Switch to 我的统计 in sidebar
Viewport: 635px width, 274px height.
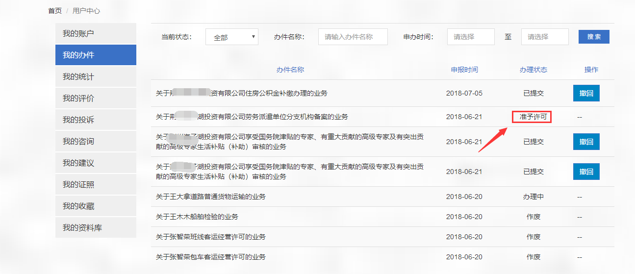click(96, 77)
